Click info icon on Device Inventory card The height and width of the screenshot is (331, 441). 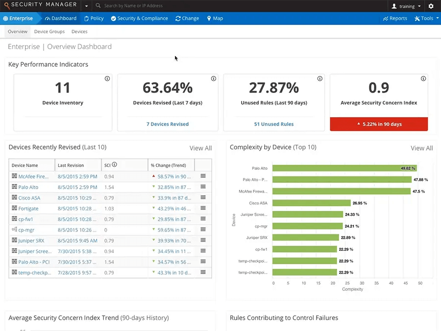107,78
